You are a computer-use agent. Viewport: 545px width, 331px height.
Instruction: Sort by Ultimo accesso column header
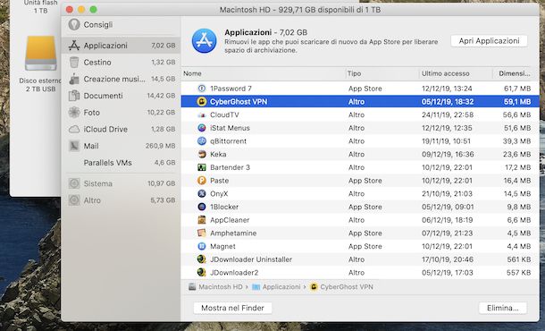coord(456,73)
